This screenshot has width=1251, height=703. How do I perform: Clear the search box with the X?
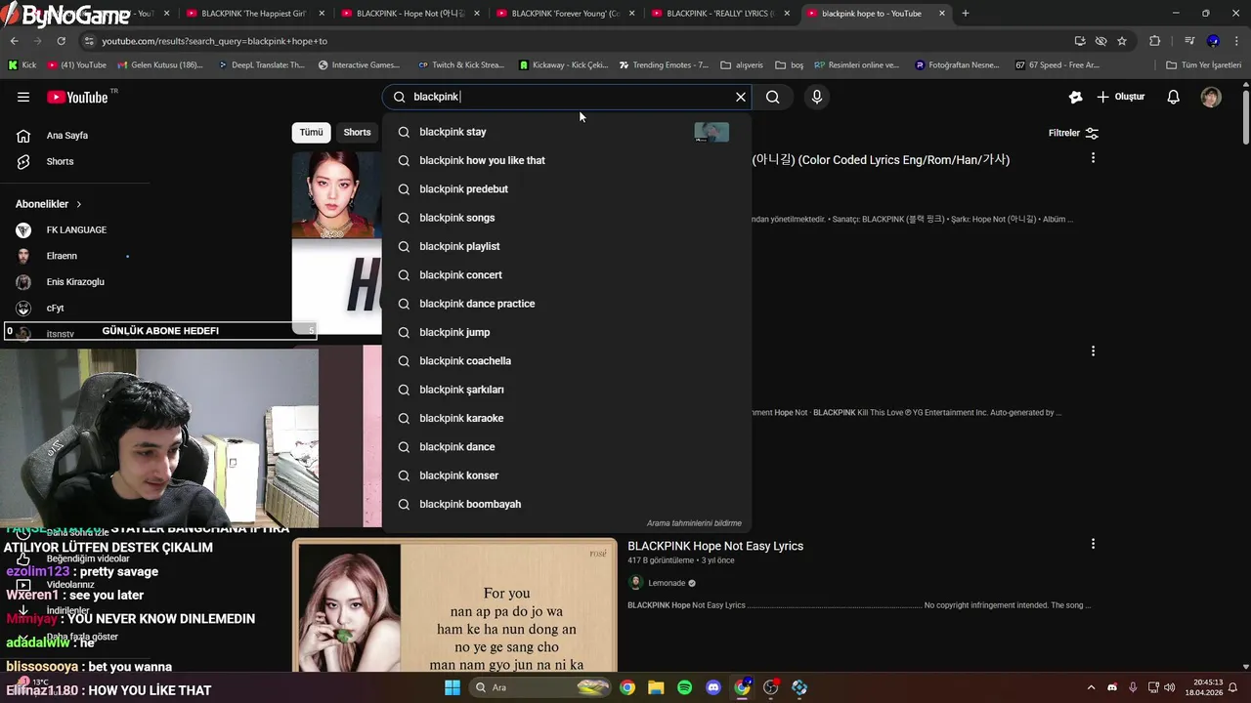click(741, 97)
